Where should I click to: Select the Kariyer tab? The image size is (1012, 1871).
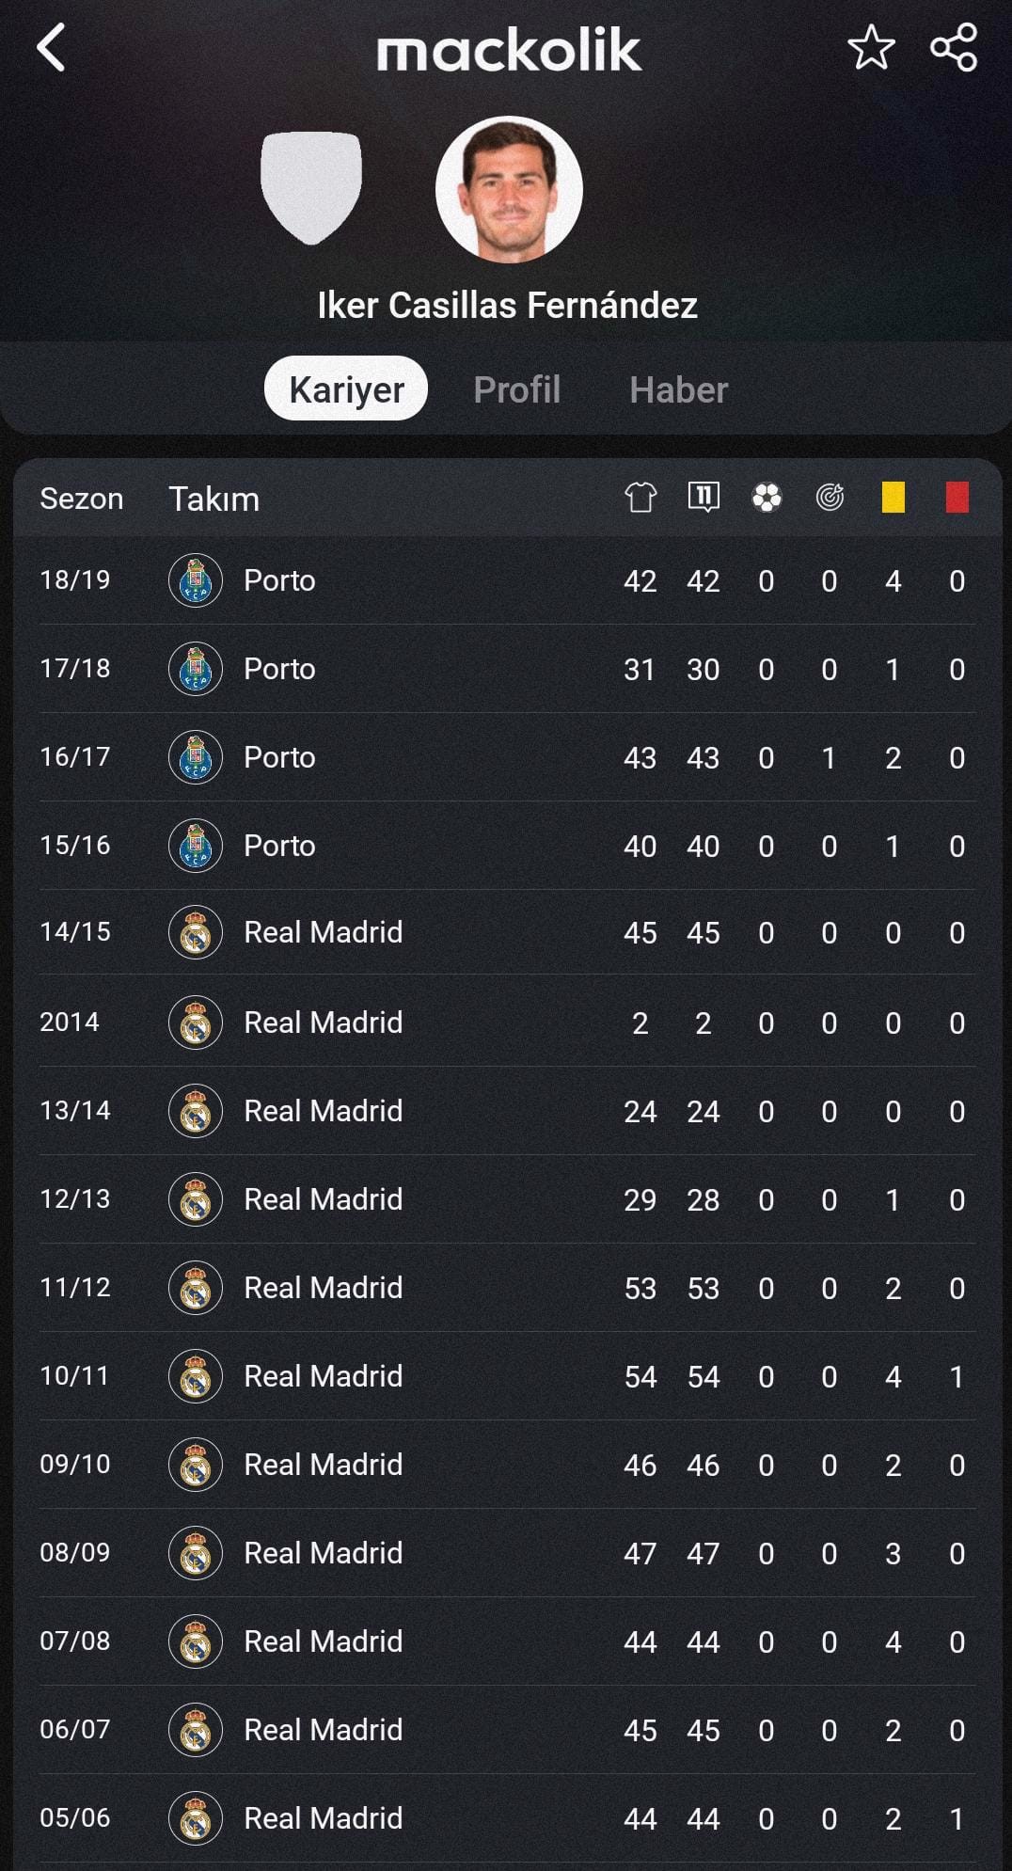(x=346, y=388)
